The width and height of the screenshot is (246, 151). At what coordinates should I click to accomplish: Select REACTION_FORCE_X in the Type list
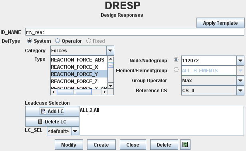pyautogui.click(x=79, y=67)
